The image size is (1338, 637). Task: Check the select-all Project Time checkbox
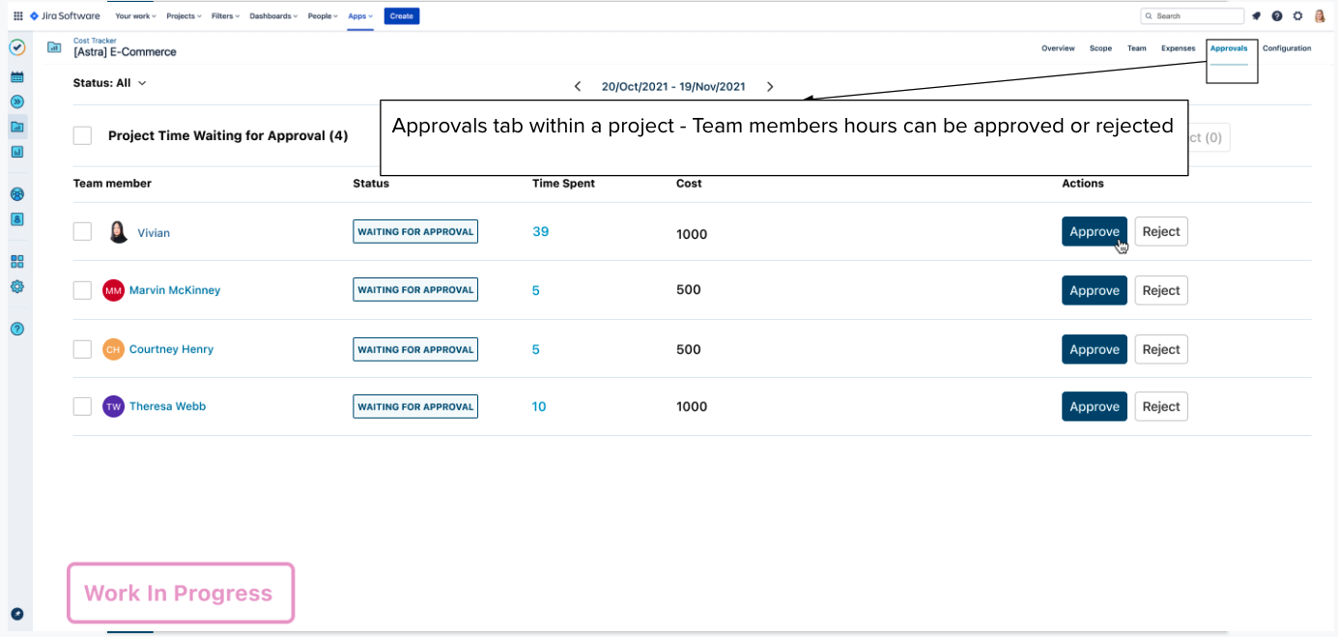(82, 135)
